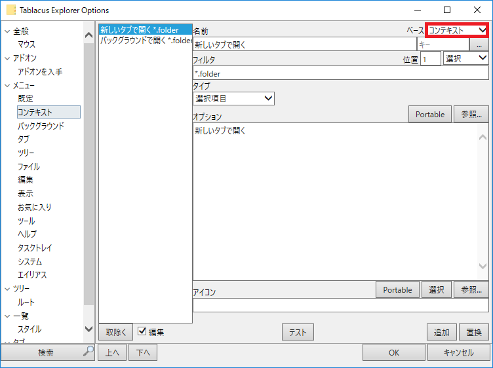Collapse the メニュー tree section
This screenshot has height=368, width=493.
[x=8, y=85]
